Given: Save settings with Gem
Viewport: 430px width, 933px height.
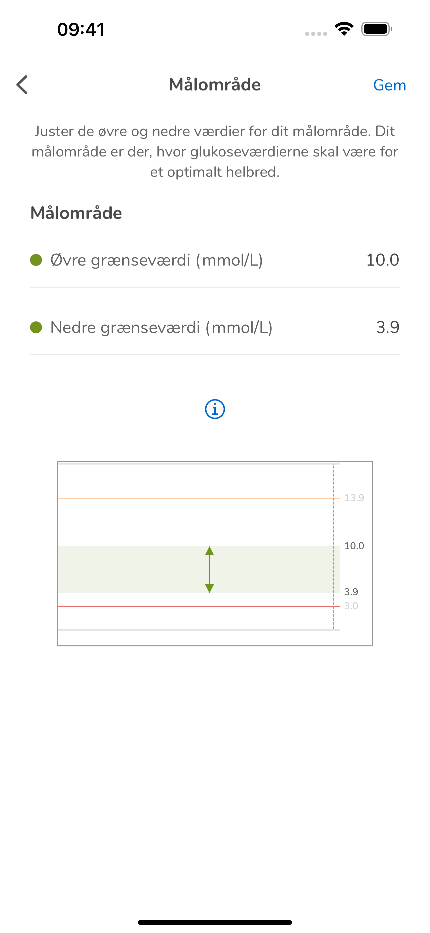Looking at the screenshot, I should (389, 85).
